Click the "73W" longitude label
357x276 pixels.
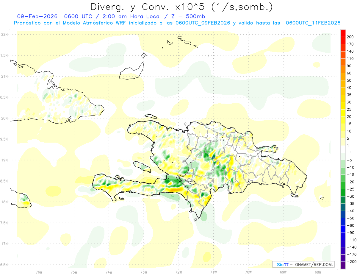coord(143,272)
